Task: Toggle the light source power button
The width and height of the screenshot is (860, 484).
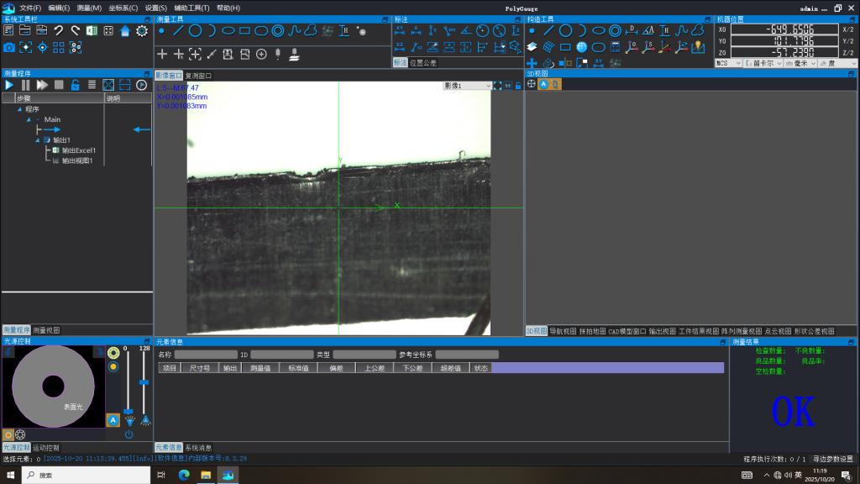Action: tap(128, 434)
